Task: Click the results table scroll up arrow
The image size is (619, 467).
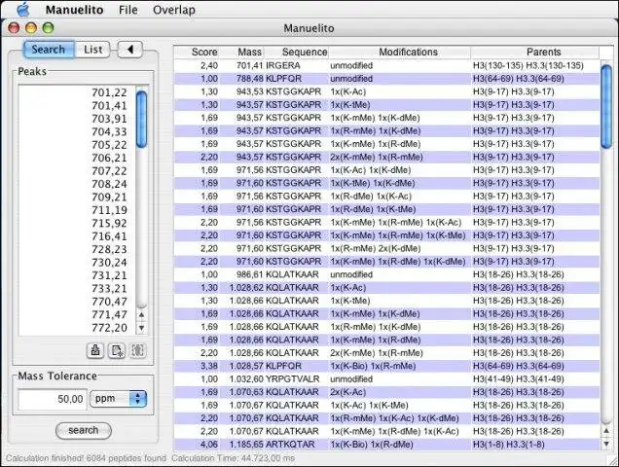Action: pos(606,431)
